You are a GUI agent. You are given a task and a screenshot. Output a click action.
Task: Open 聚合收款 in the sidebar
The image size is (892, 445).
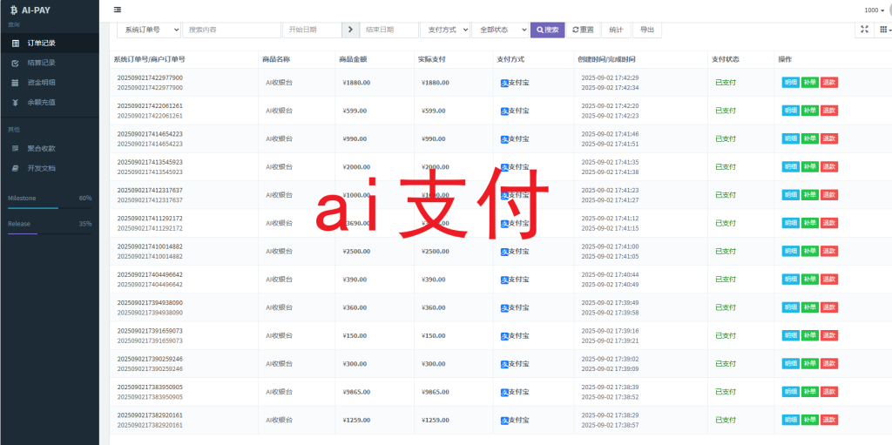(50, 149)
